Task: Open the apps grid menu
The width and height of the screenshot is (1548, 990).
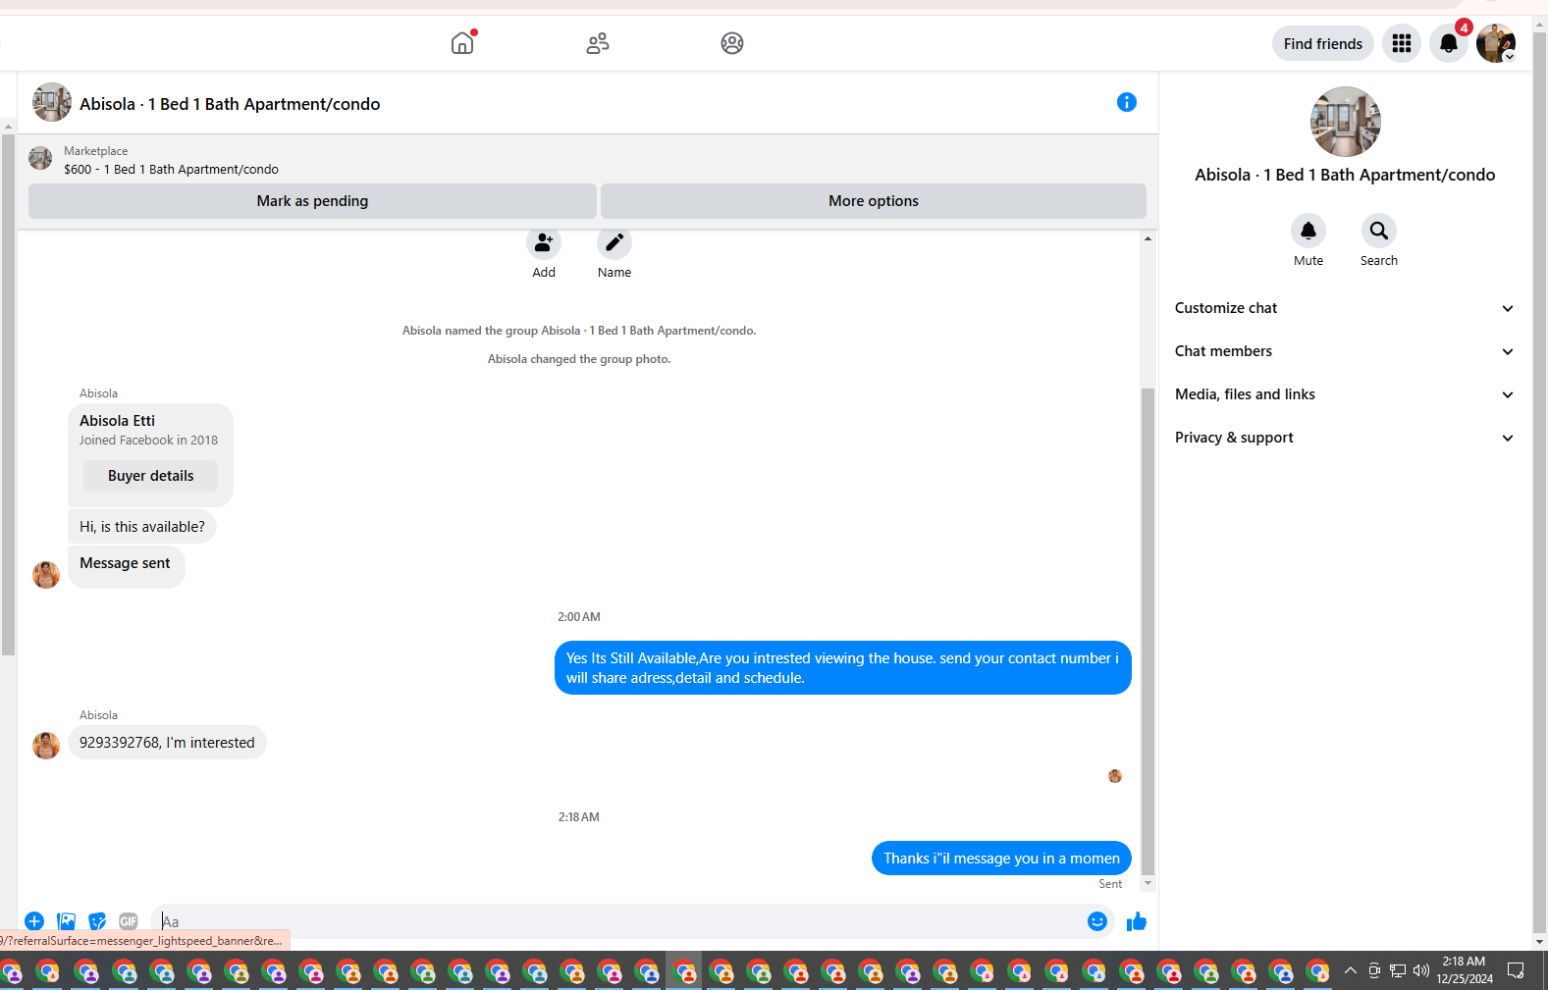Action: [1402, 43]
